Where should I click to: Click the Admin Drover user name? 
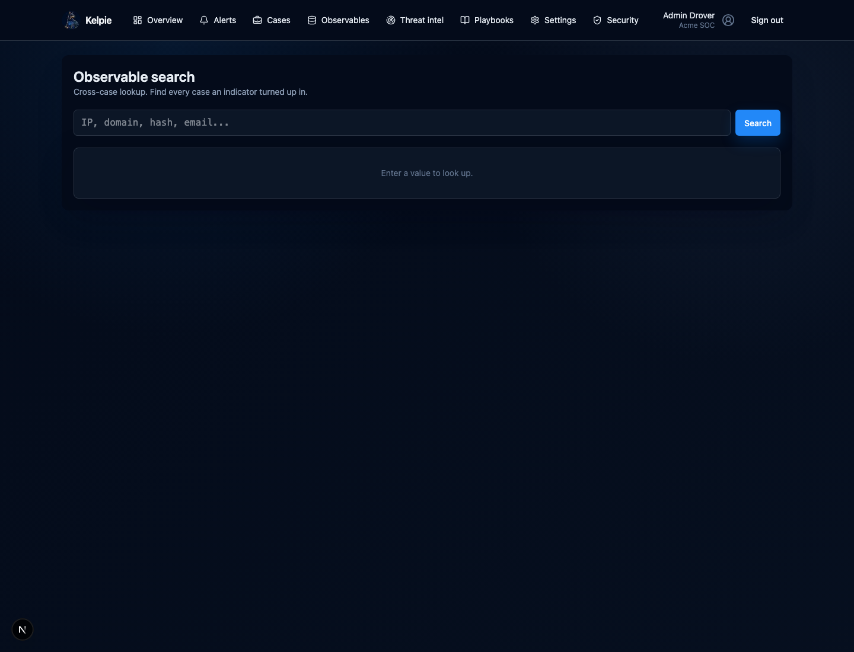pyautogui.click(x=689, y=15)
